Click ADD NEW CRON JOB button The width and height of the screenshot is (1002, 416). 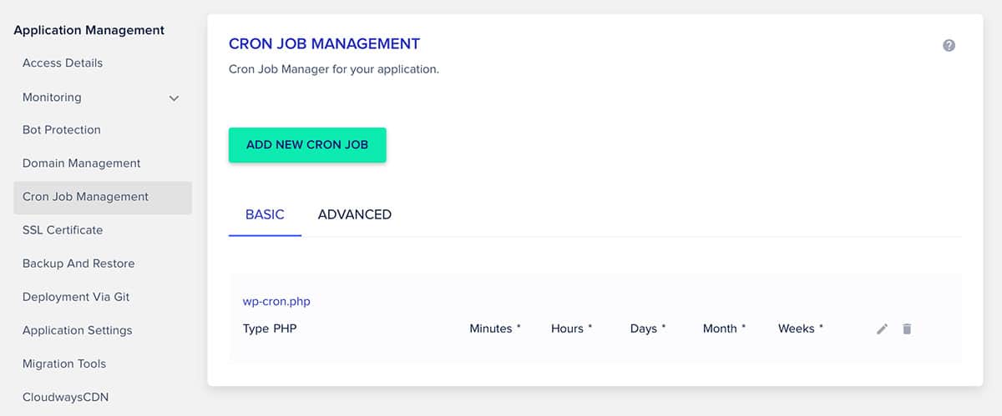307,145
